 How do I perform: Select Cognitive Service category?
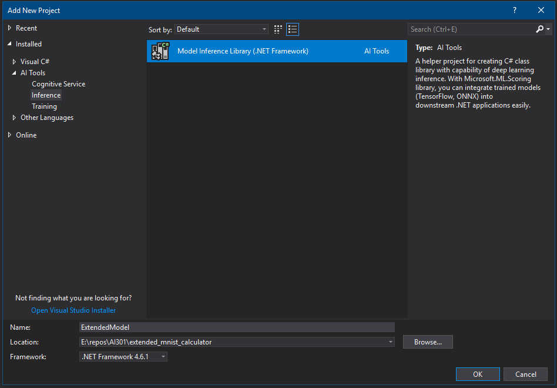click(x=59, y=84)
